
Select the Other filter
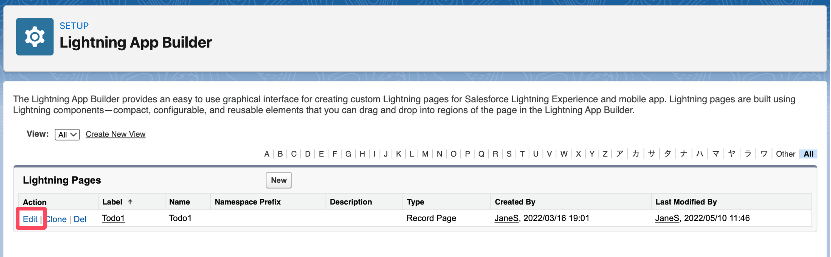point(785,154)
